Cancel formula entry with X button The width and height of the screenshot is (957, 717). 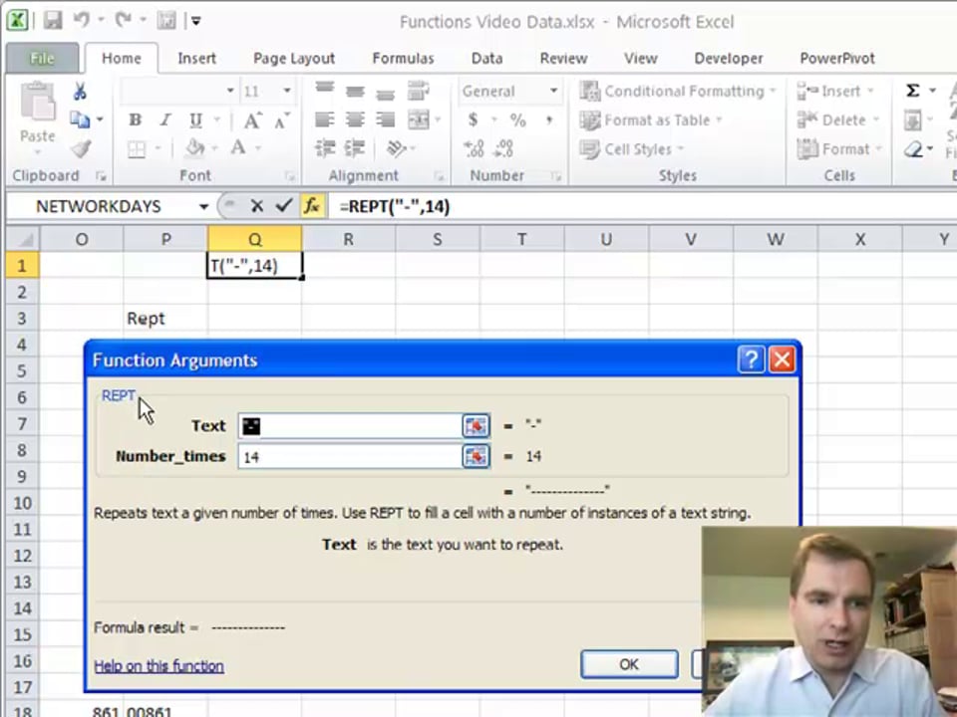[256, 206]
